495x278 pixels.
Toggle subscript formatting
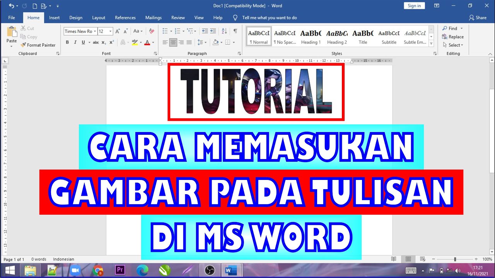point(104,42)
